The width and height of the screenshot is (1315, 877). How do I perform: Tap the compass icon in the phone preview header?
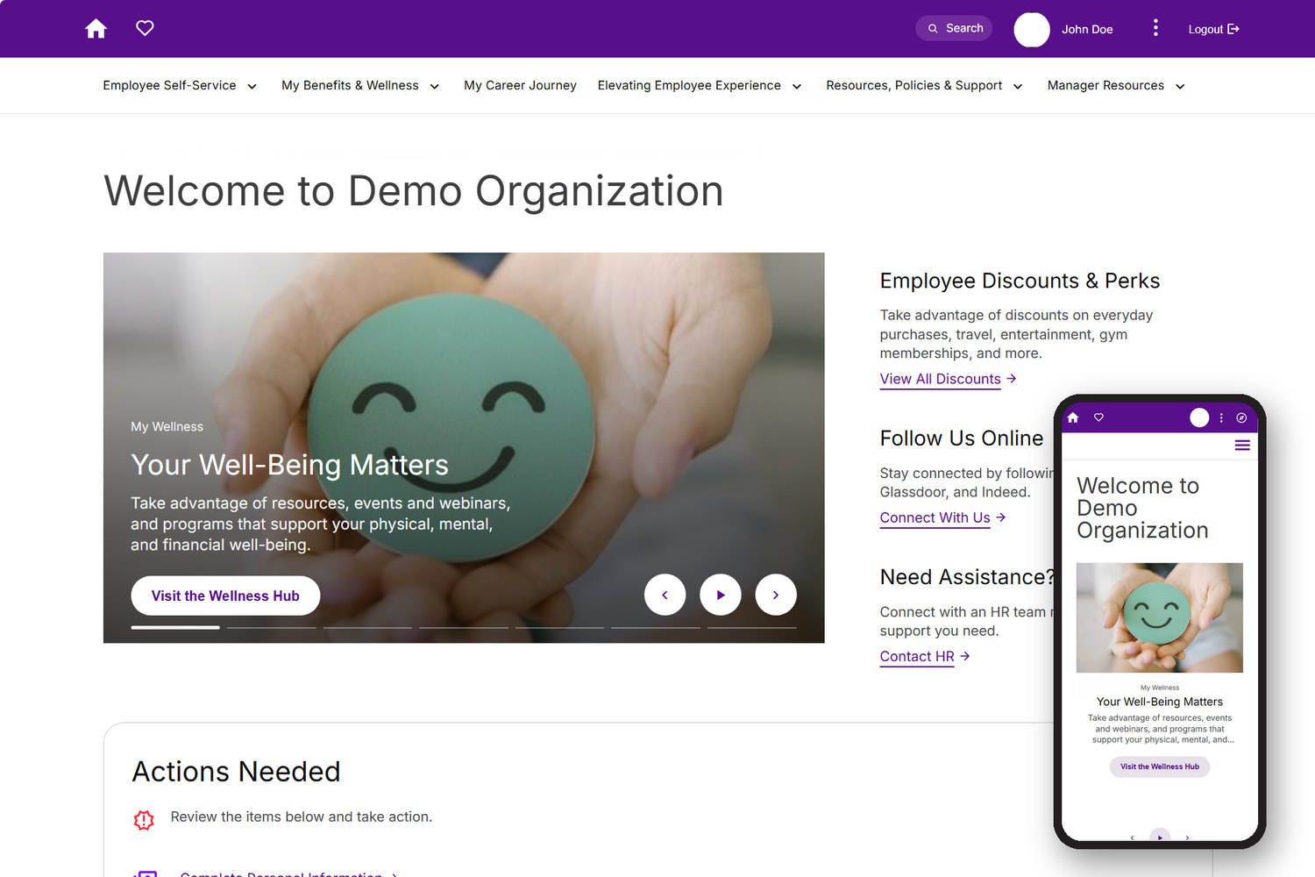coord(1241,418)
